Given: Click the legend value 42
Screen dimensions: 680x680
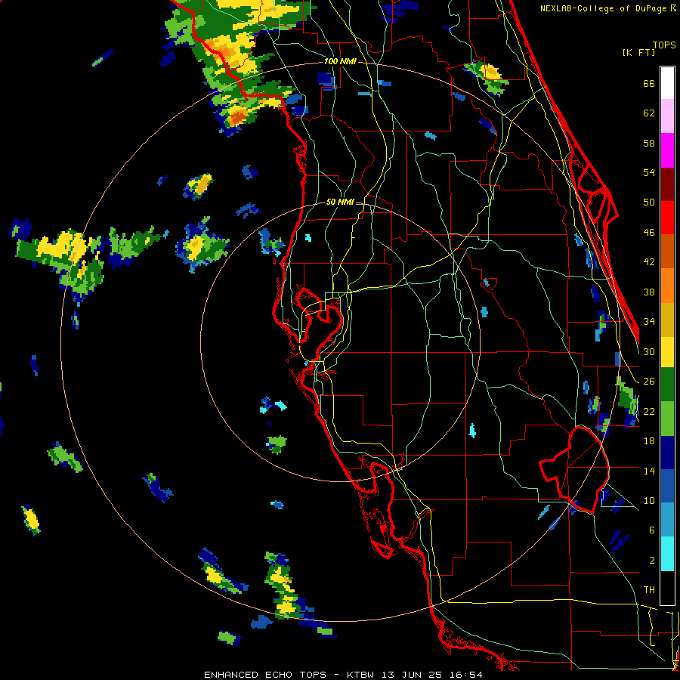Looking at the screenshot, I should coord(649,262).
